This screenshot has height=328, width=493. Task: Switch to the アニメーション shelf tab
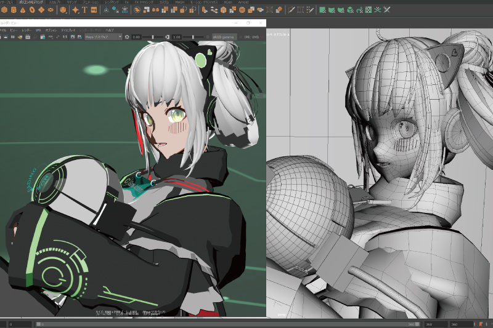coord(91,2)
